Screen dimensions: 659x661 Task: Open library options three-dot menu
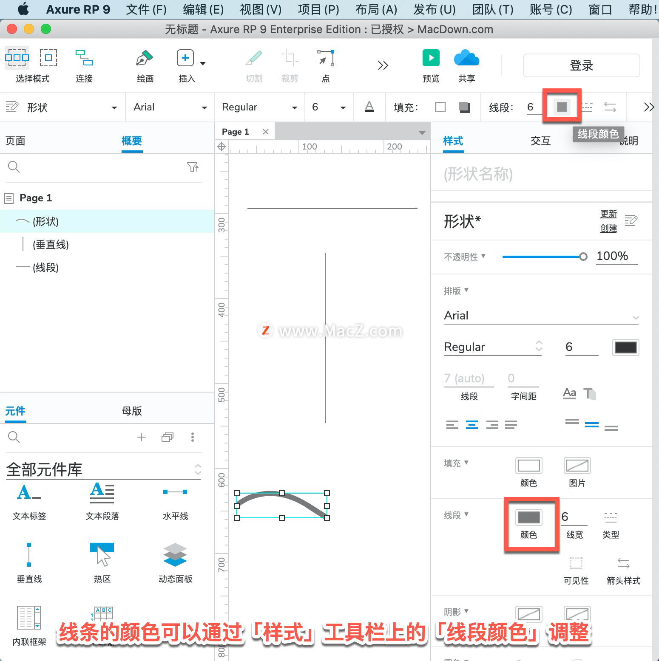point(193,437)
